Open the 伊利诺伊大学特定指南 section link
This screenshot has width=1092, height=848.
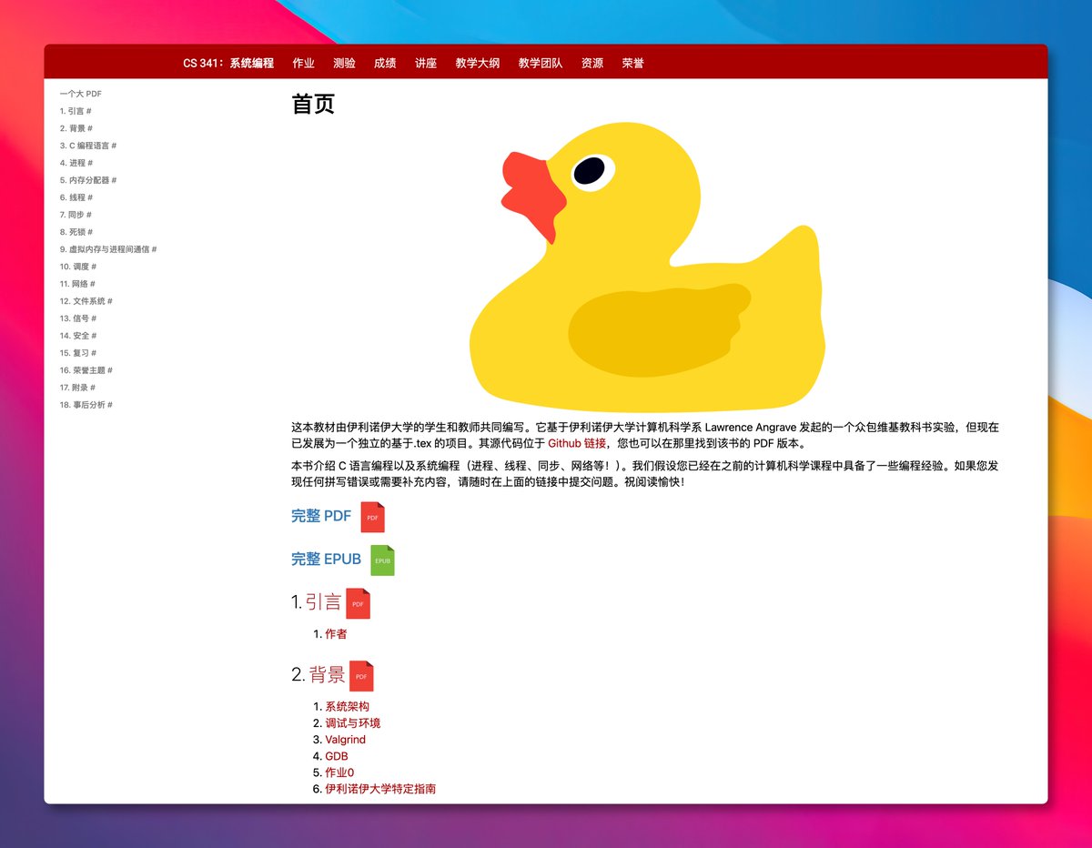[x=380, y=789]
